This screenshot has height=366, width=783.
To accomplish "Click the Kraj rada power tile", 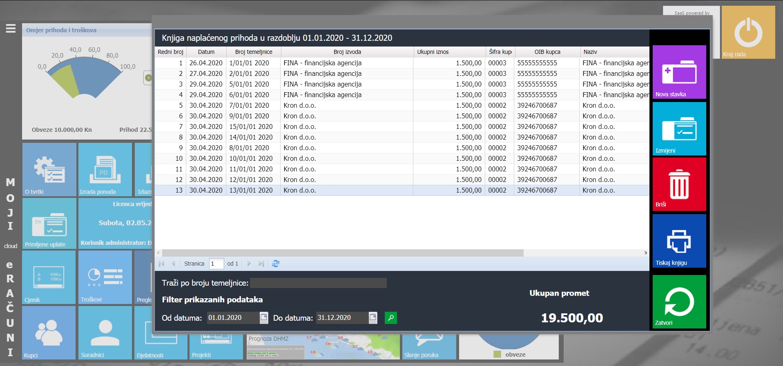I will point(748,32).
